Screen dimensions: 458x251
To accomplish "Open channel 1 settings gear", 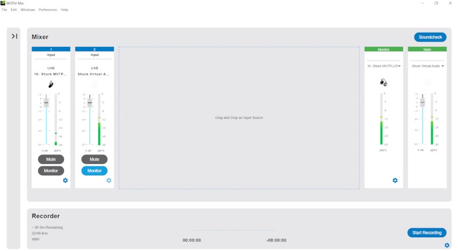I will 65,180.
